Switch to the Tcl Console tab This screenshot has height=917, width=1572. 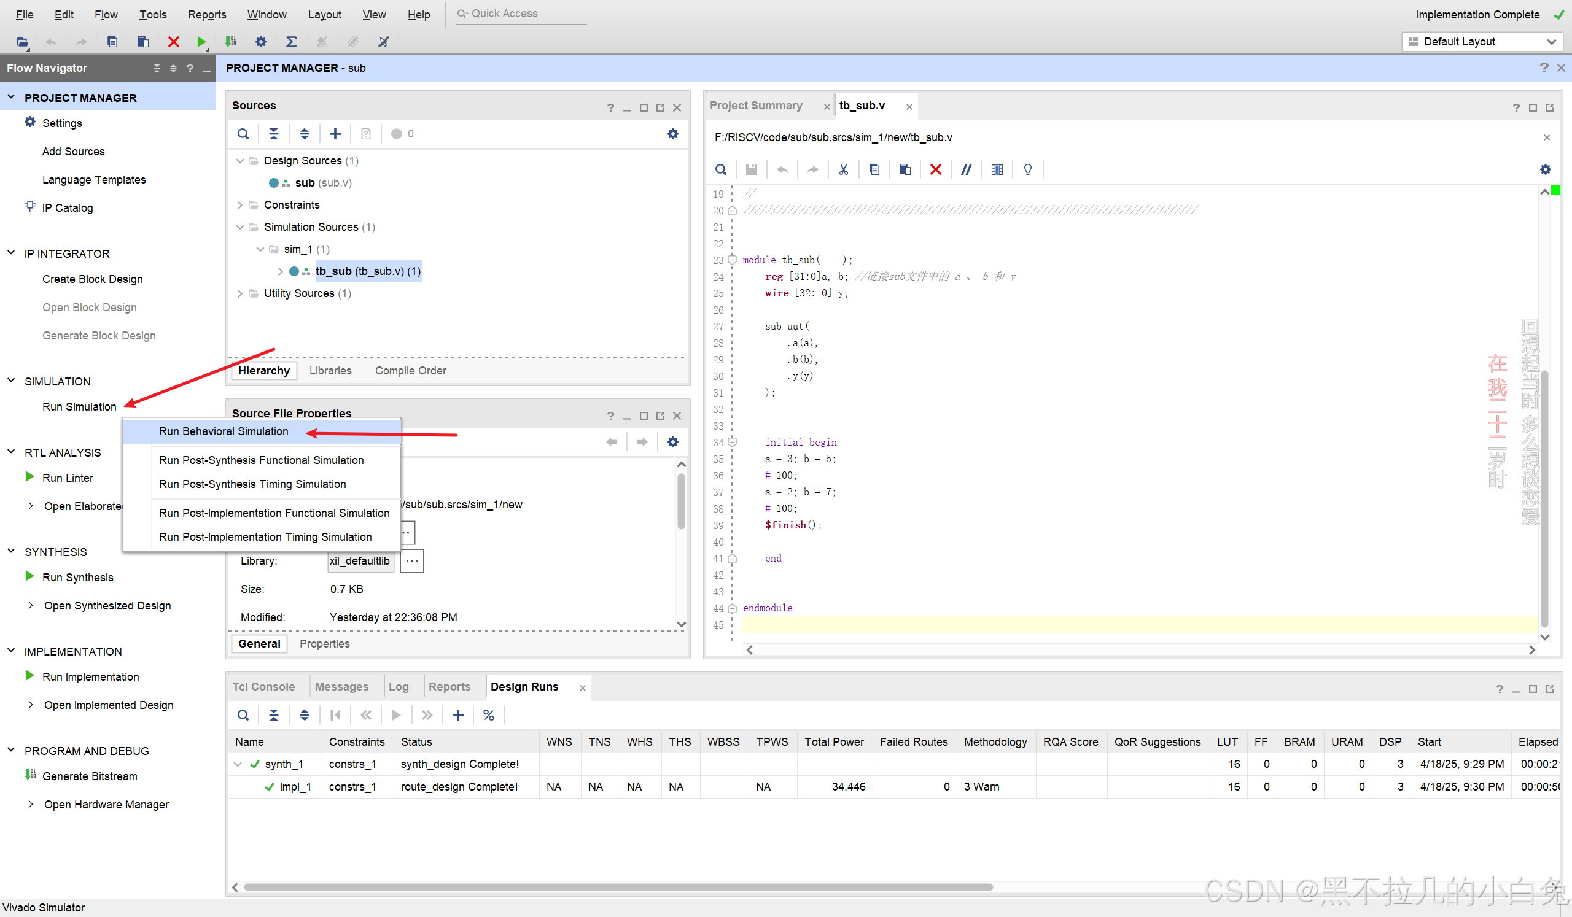click(263, 686)
